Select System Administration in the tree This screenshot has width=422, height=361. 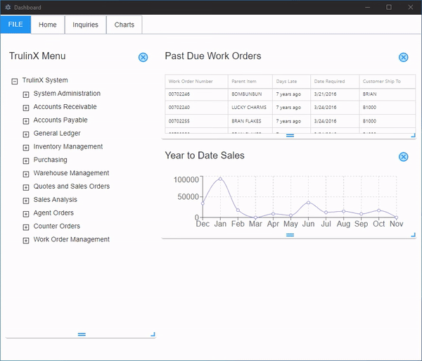pos(67,94)
